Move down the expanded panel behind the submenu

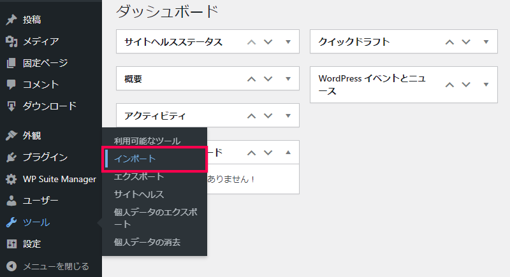[268, 153]
